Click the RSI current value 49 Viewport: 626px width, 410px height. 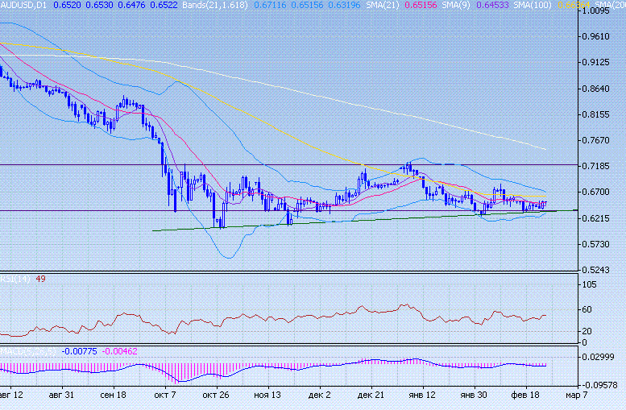(40, 278)
